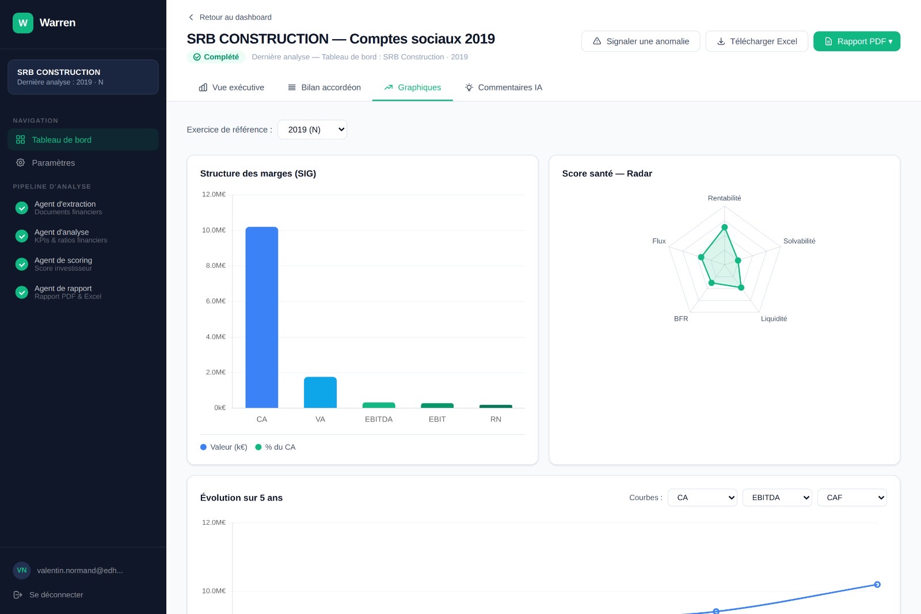Click the Évolution sur 5 ans title
Viewport: 921px width, 614px height.
click(x=241, y=498)
